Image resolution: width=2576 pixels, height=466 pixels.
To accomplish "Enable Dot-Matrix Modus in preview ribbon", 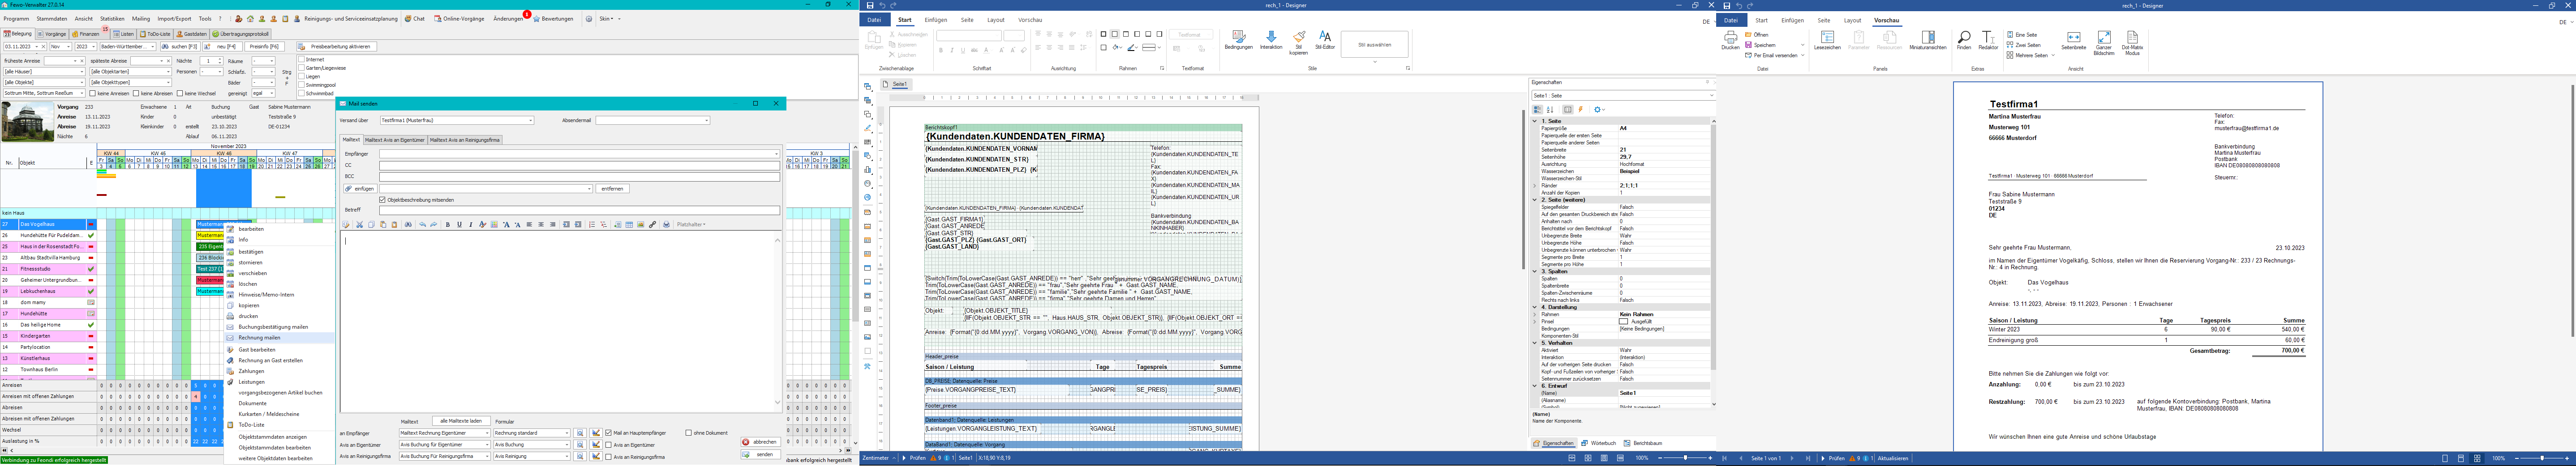I will pyautogui.click(x=2132, y=43).
